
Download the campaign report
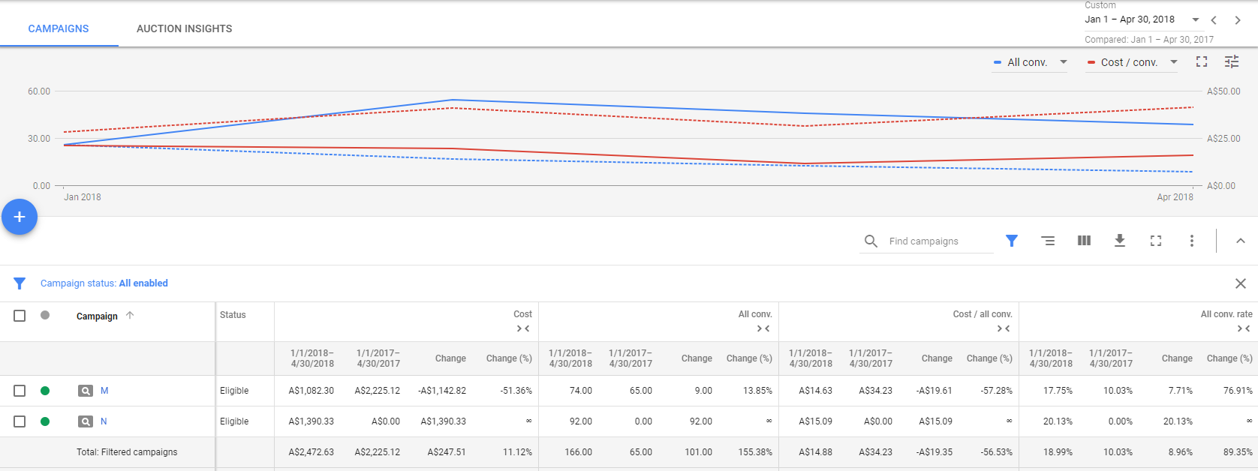pos(1120,241)
